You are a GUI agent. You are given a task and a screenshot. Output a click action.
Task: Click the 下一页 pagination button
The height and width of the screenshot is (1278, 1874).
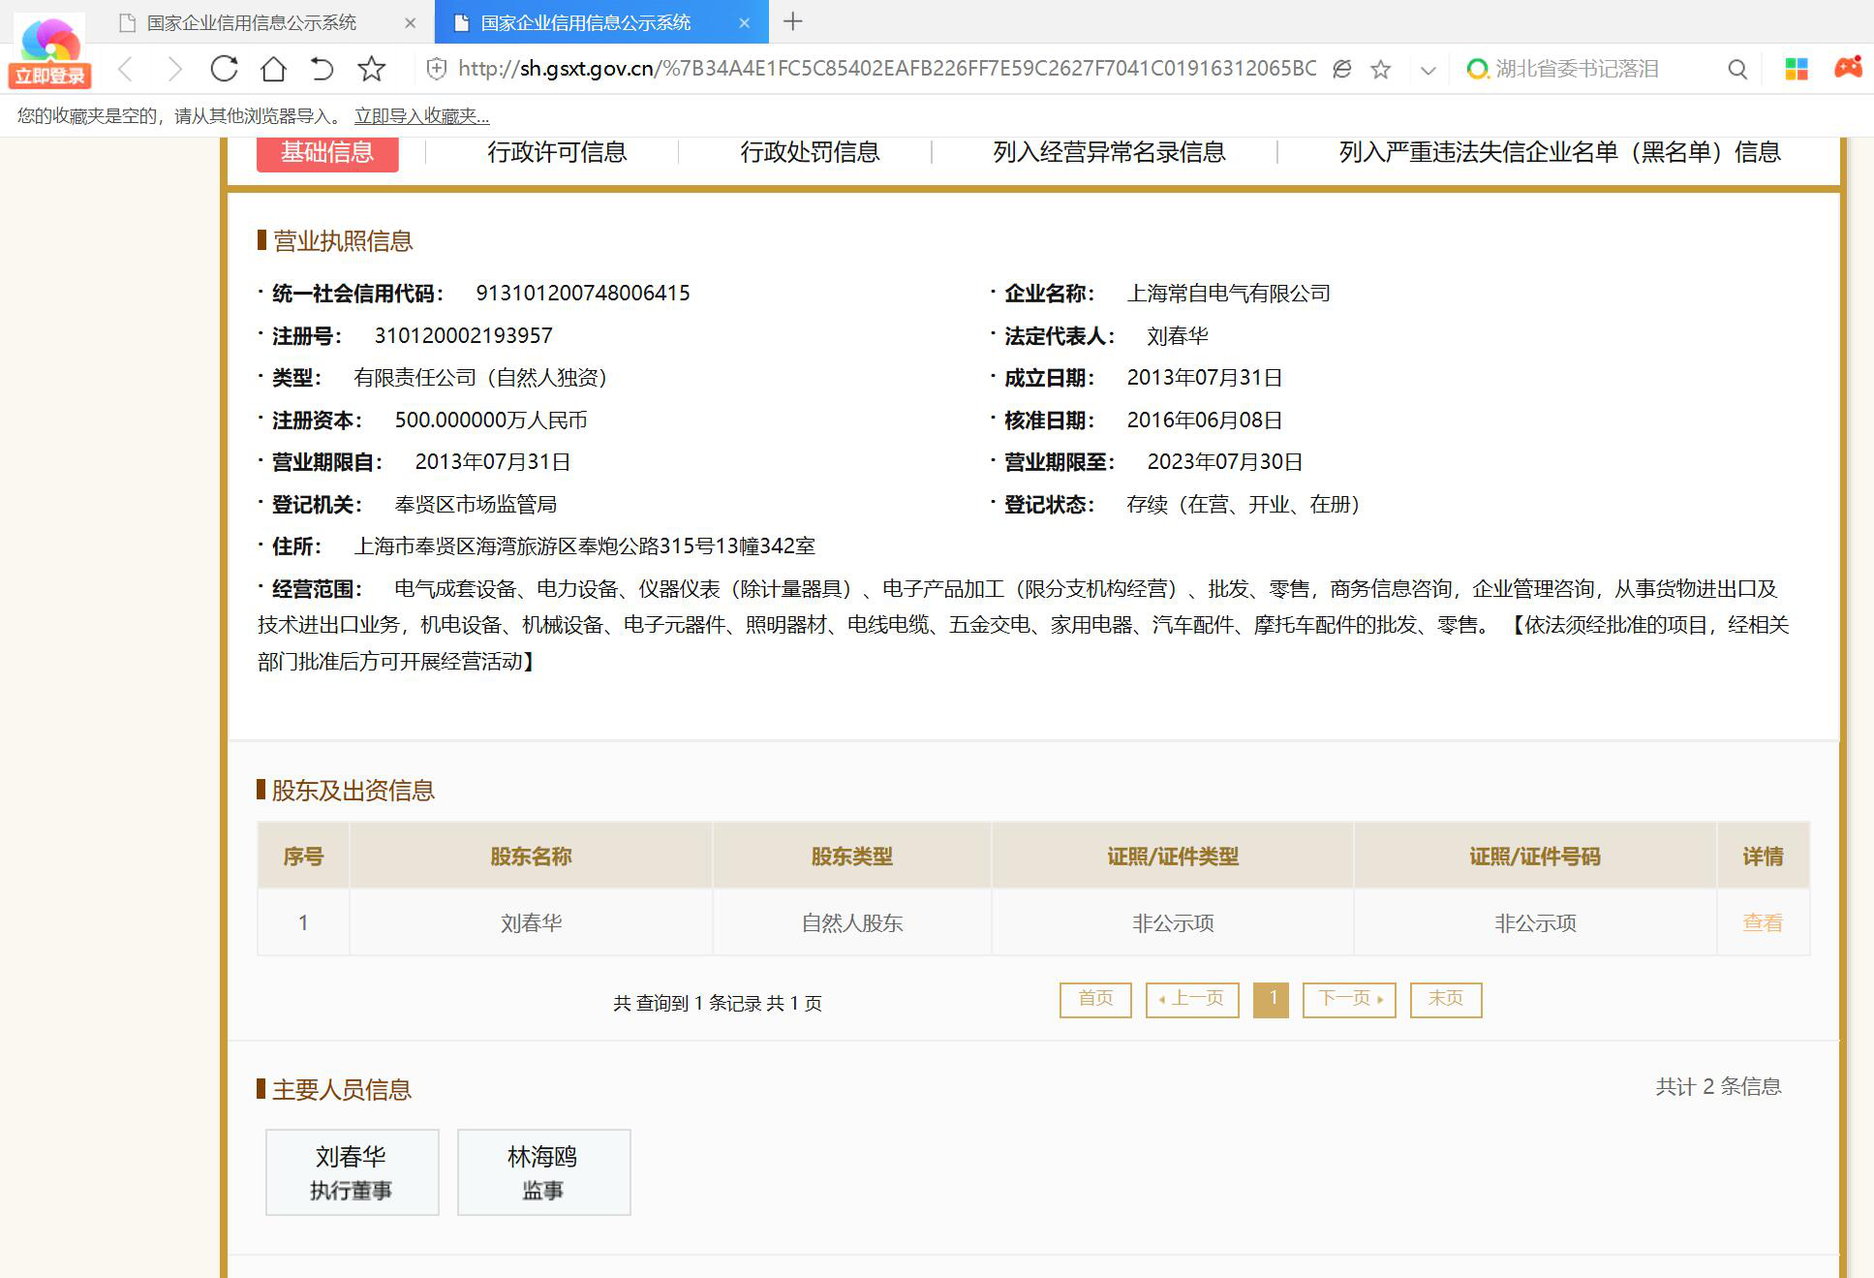(x=1348, y=999)
